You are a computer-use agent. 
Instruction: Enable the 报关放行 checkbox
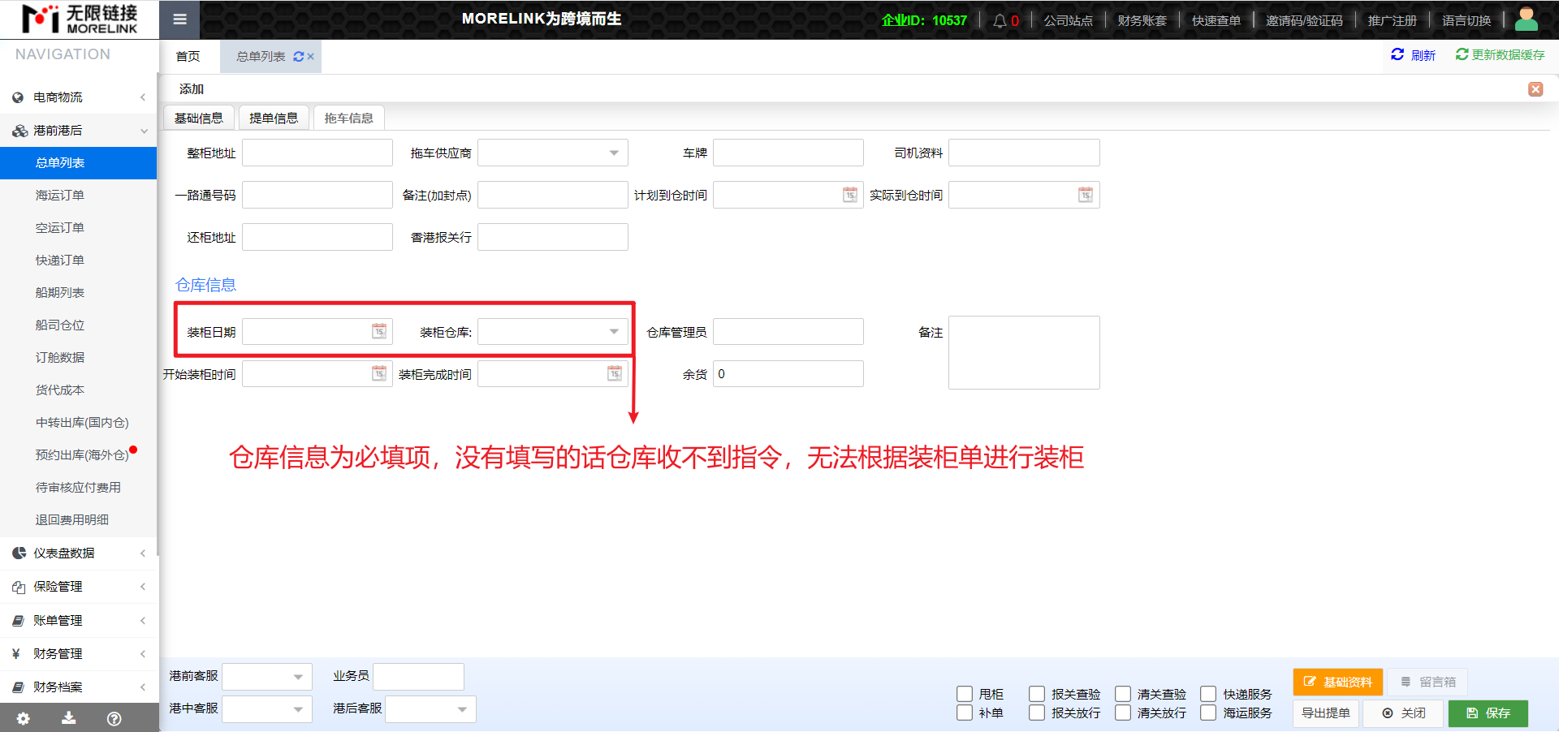pos(1037,713)
